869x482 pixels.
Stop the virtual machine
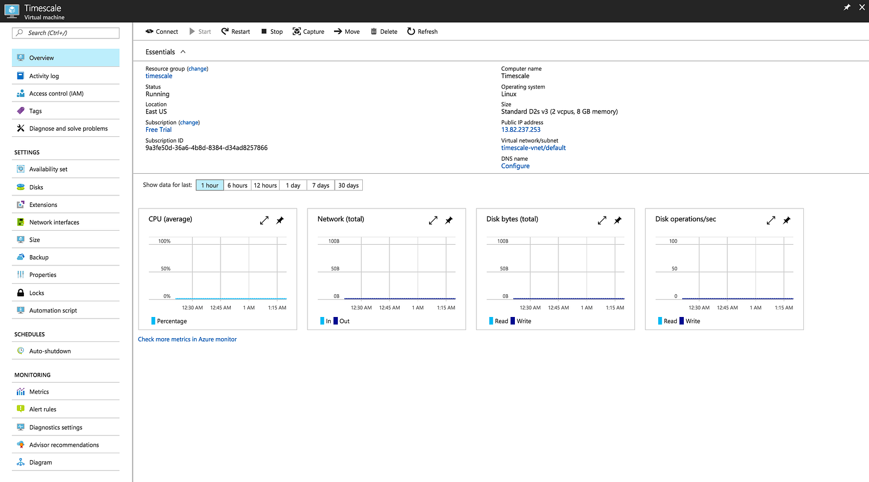272,31
